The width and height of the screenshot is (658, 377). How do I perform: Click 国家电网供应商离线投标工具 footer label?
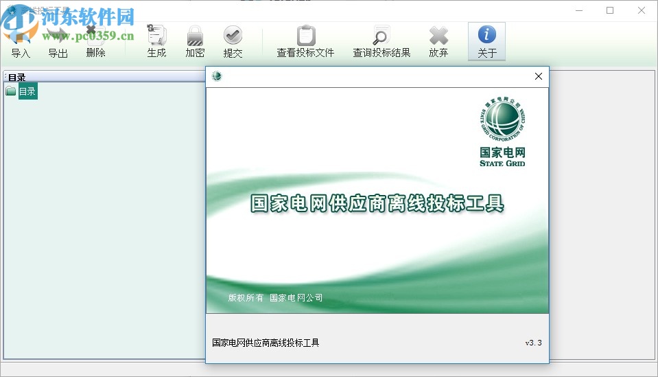click(266, 343)
